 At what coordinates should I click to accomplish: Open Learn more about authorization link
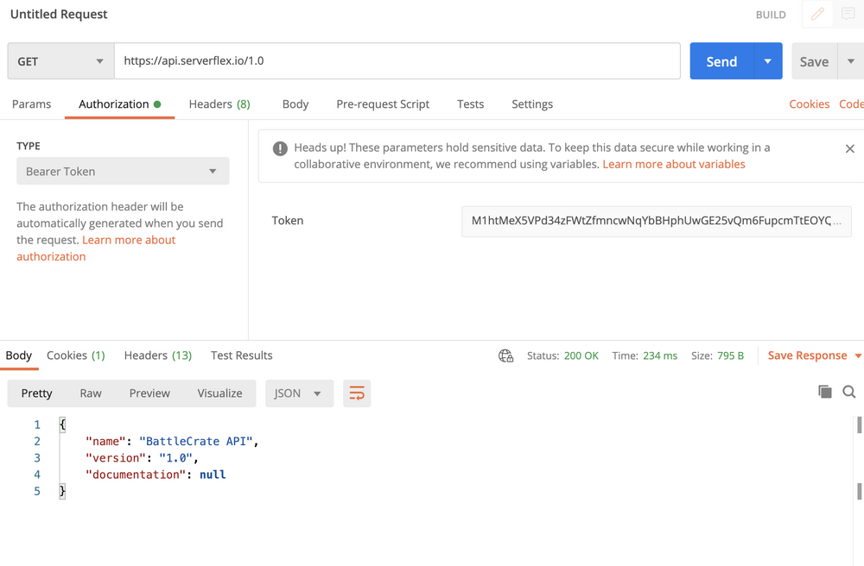[96, 248]
